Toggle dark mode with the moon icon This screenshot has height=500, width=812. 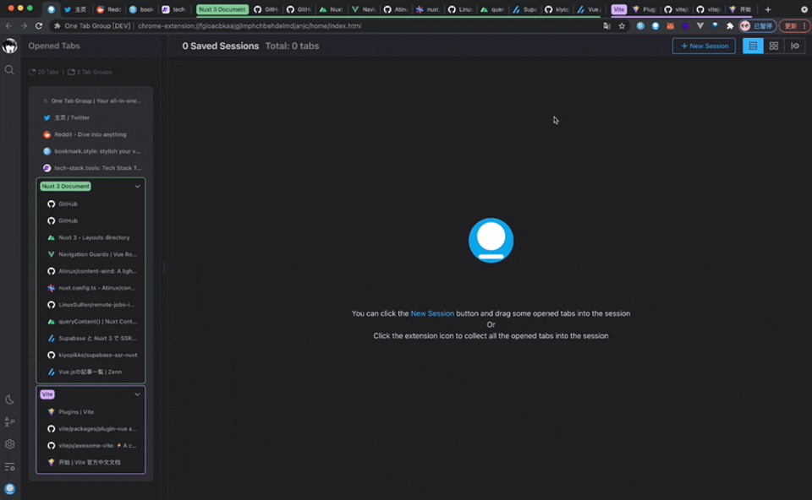coord(9,399)
